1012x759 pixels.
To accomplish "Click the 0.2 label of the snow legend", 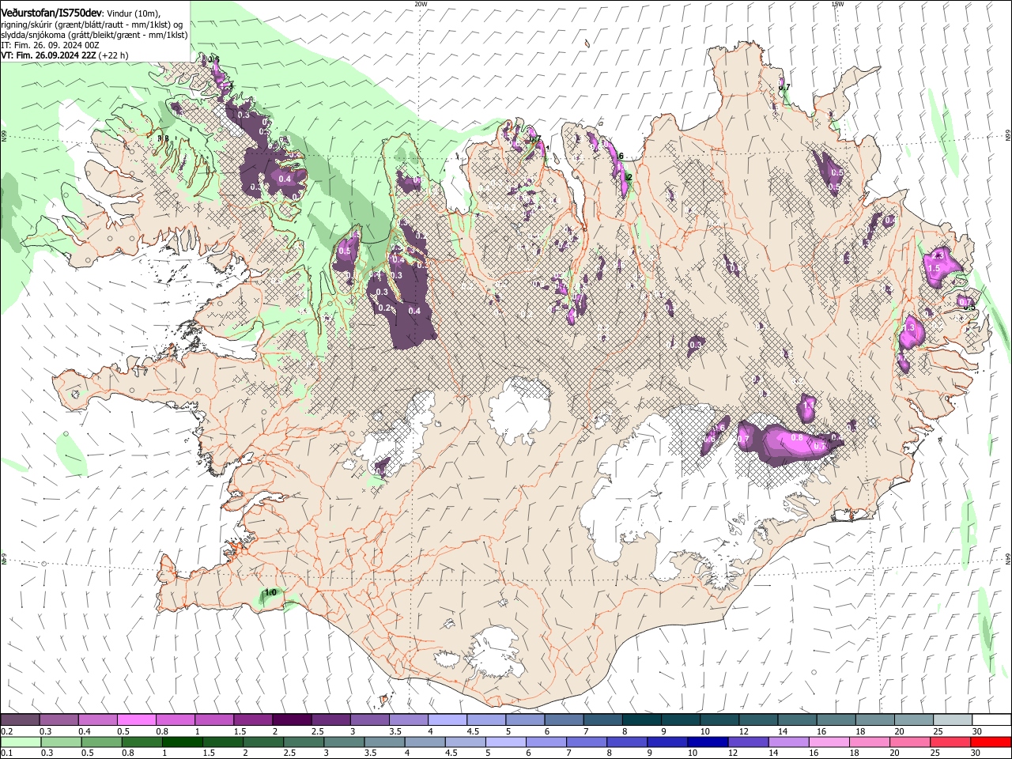I will coord(6,731).
